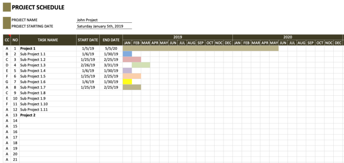Image resolution: width=344 pixels, height=163 pixels.
Task: Click the green Gantt bar for Sub Project 1.3
Action: [141, 65]
